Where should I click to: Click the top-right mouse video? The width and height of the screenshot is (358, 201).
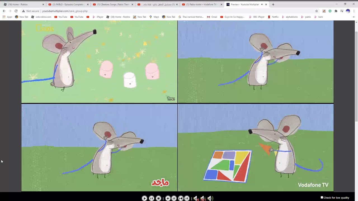(x=256, y=62)
